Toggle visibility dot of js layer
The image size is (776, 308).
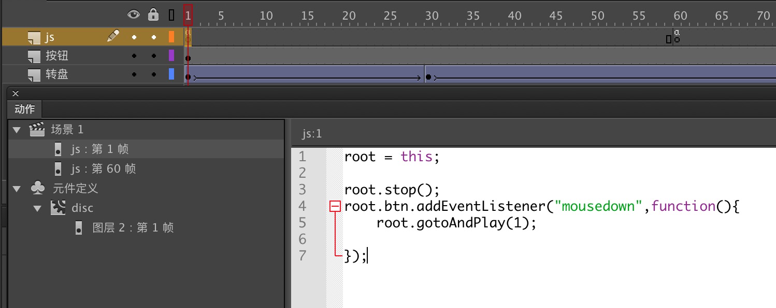[134, 37]
